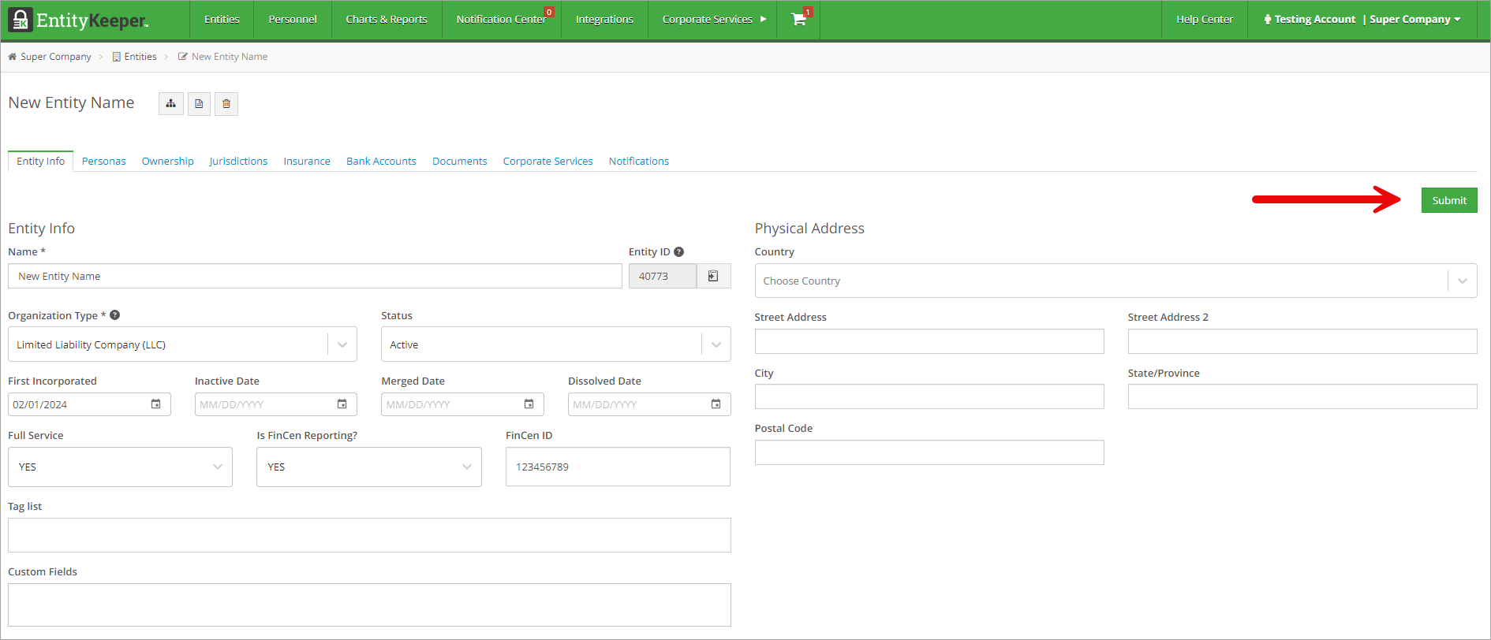The height and width of the screenshot is (640, 1491).
Task: Click the Entity ID help question icon
Action: pyautogui.click(x=679, y=251)
